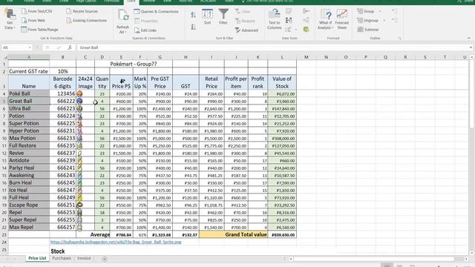The image size is (475, 267).
Task: Expand the Group dropdown arrow
Action: 380,12
